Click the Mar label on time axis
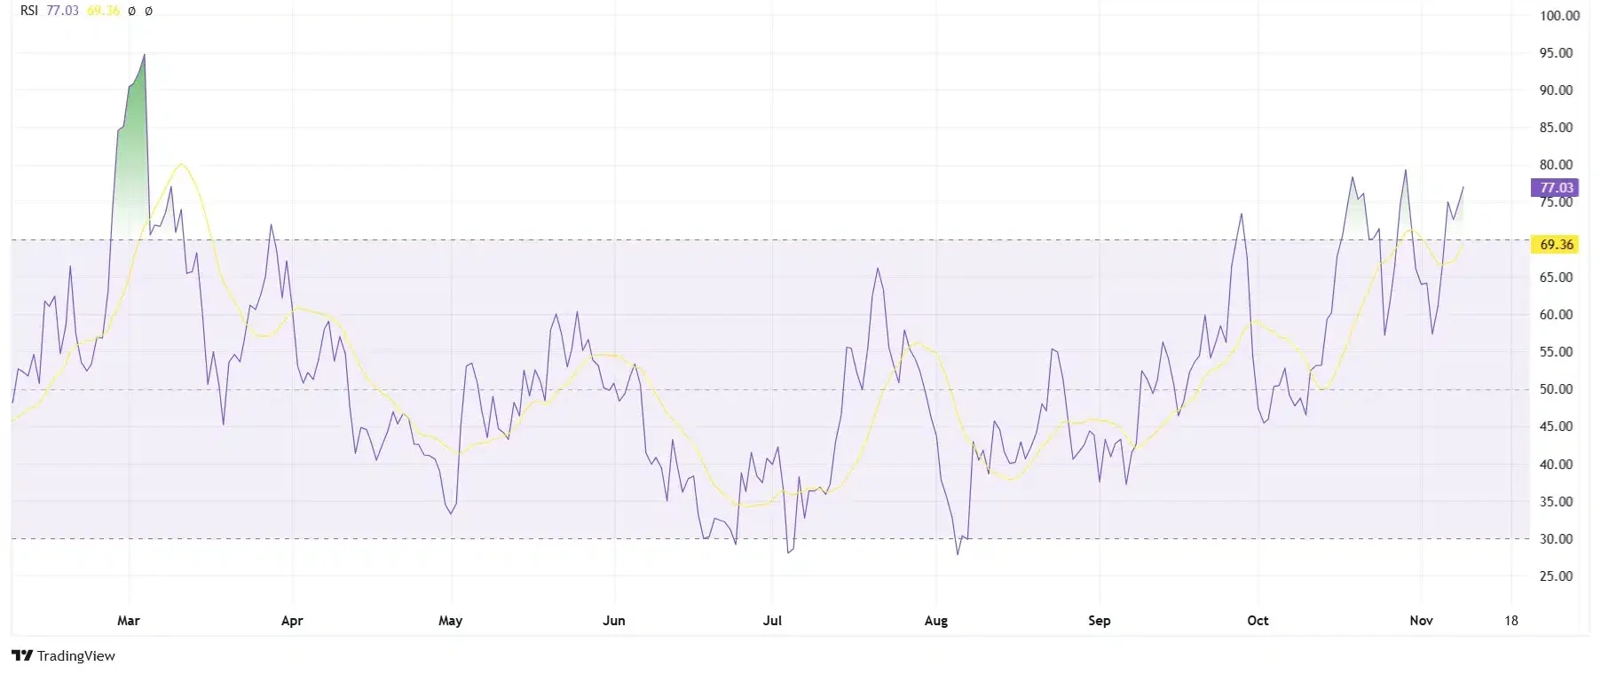Image resolution: width=1601 pixels, height=674 pixels. click(x=129, y=620)
